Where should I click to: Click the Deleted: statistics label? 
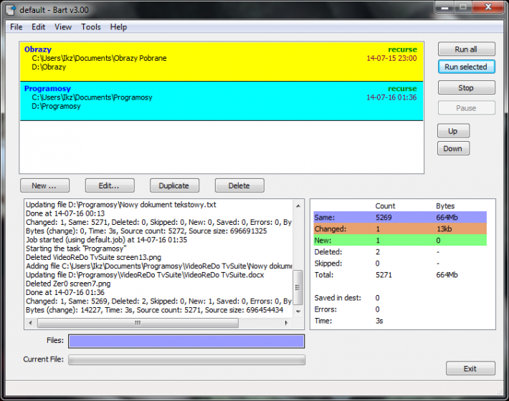[328, 252]
